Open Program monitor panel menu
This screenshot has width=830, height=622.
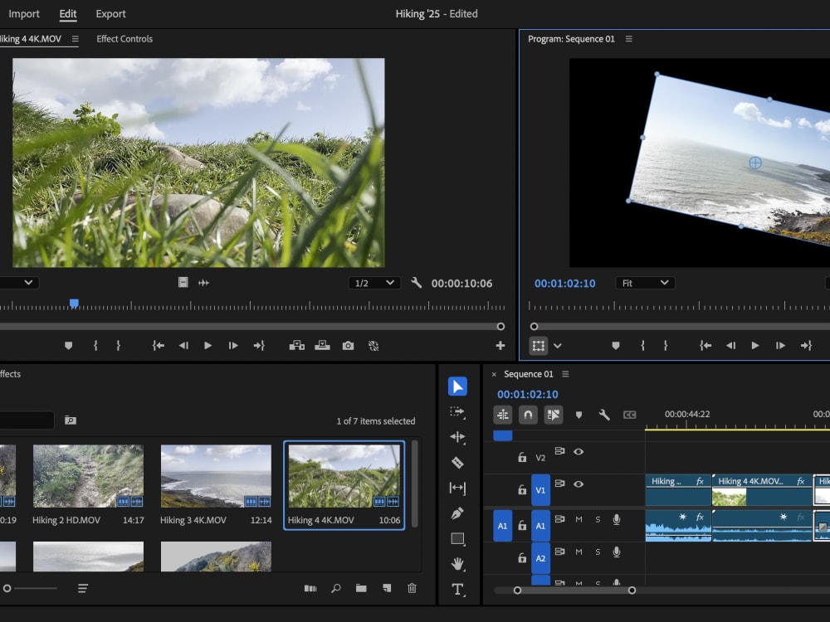(629, 39)
